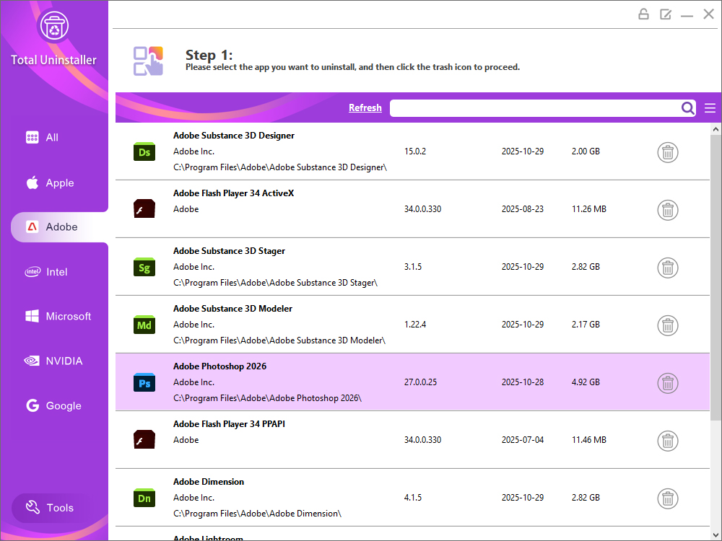Click the Flash Player 34 PPAPI app icon
This screenshot has width=722, height=541.
coord(144,440)
